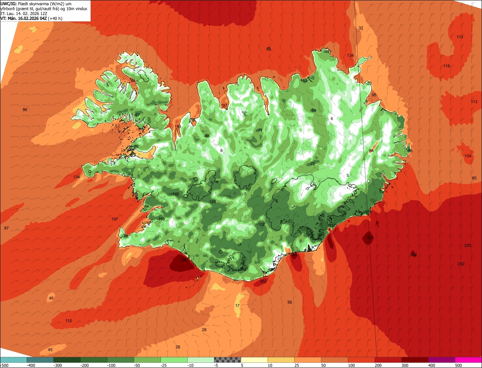Click the land value -145 in west Iceland
Image resolution: width=482 pixels, height=368 pixels.
click(175, 194)
